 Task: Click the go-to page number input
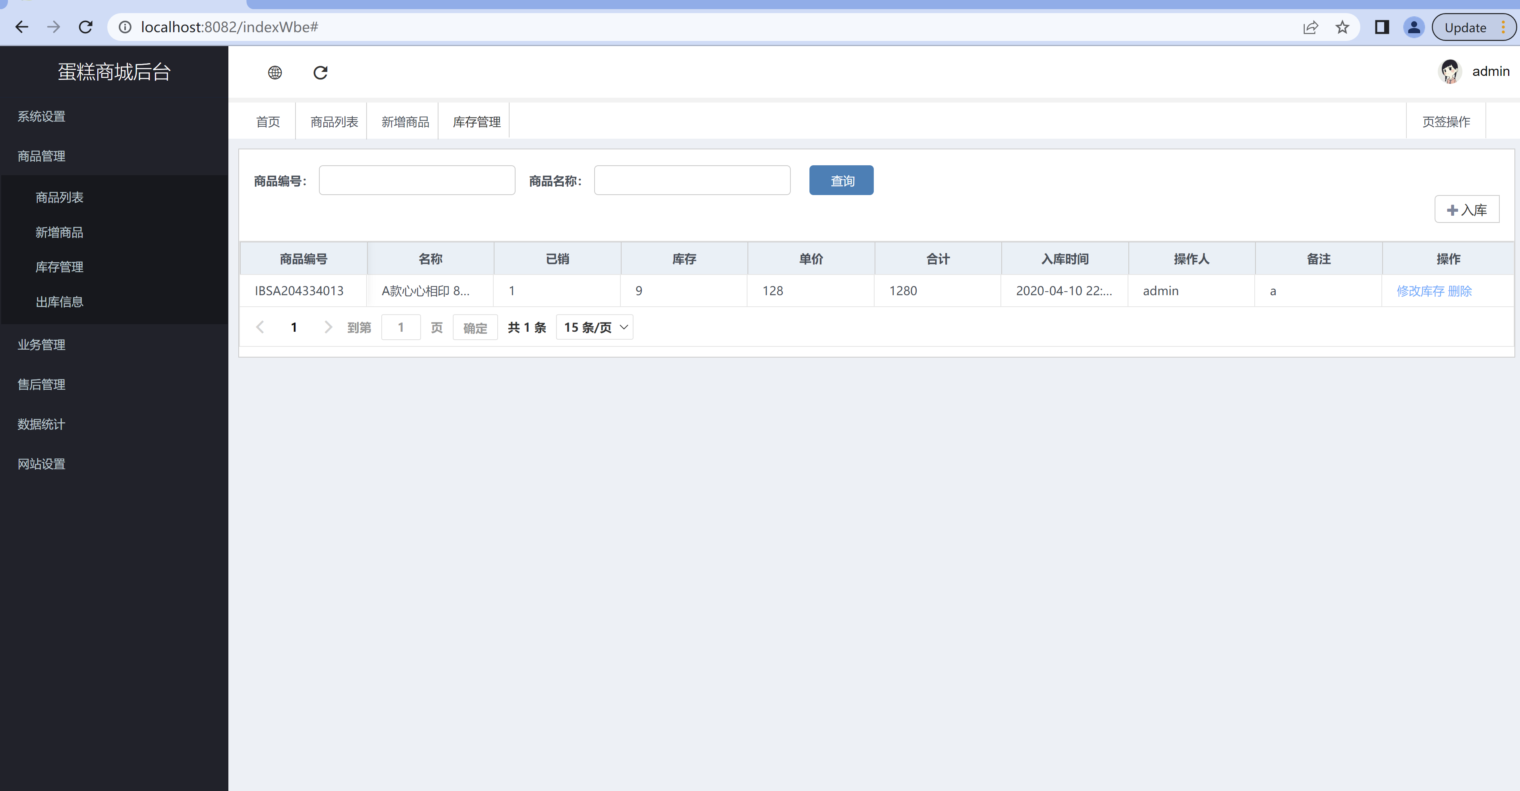pyautogui.click(x=401, y=327)
